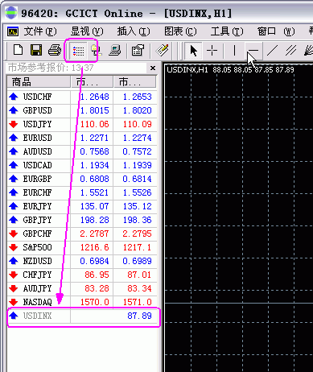Select the Cursor arrow tool
Screen dimensions: 313x372
click(x=193, y=51)
